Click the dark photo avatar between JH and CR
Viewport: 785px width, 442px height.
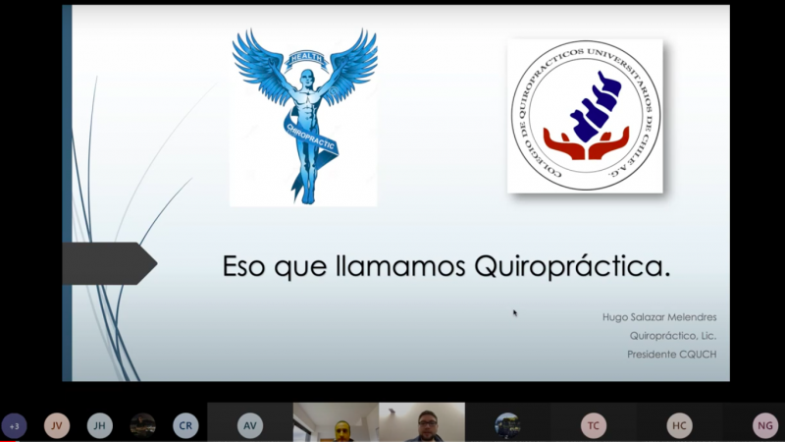pyautogui.click(x=143, y=425)
